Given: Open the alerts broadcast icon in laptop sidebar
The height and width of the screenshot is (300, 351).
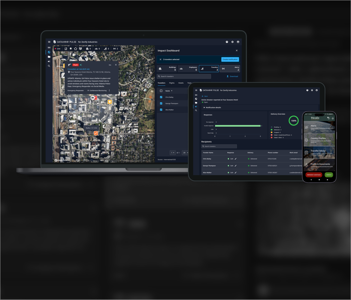Looking at the screenshot, I should pos(49,47).
